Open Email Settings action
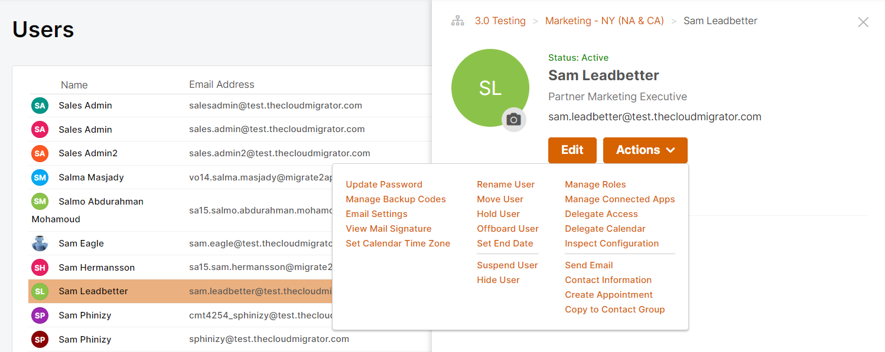This screenshot has width=885, height=352. pos(376,214)
